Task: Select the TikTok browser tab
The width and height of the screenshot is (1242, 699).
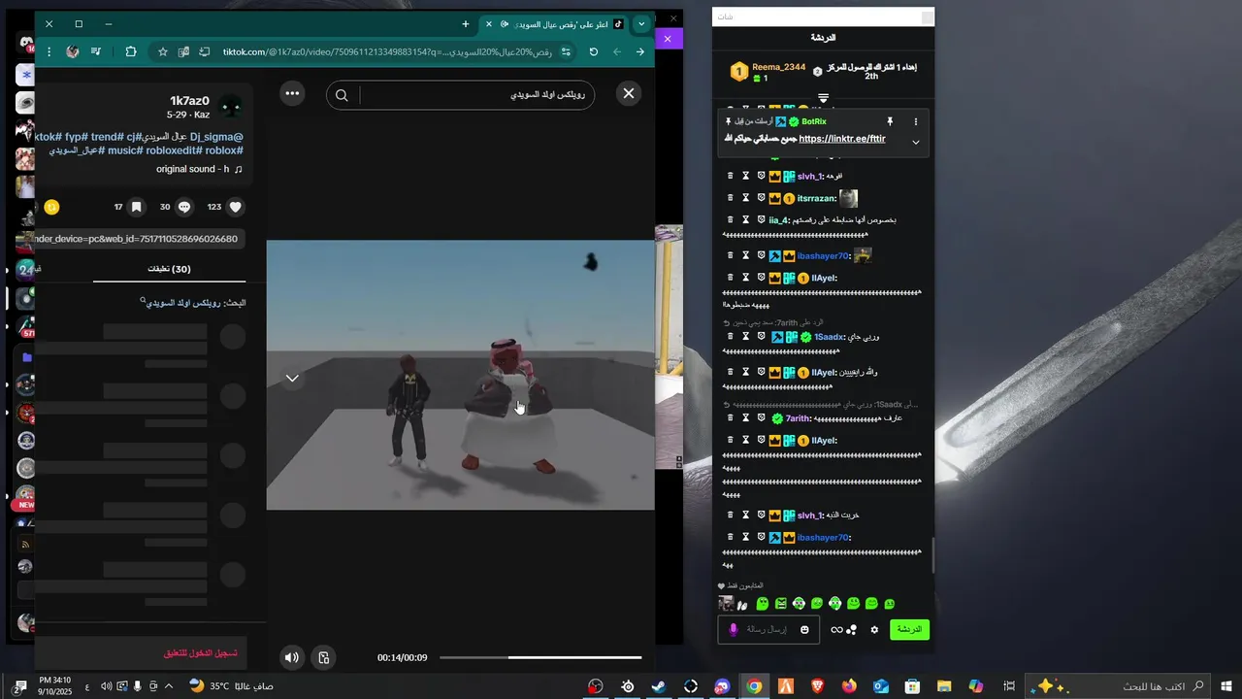Action: [x=556, y=23]
